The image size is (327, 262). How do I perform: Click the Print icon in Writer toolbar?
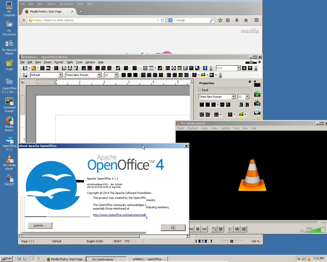tap(70, 68)
